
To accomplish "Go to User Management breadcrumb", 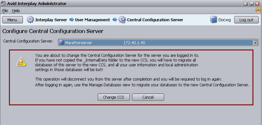I will (x=92, y=20).
